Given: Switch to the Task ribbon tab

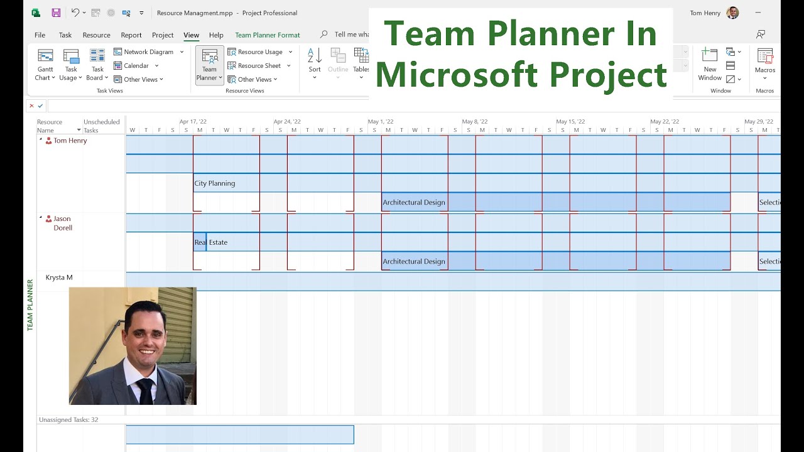Looking at the screenshot, I should click(65, 35).
